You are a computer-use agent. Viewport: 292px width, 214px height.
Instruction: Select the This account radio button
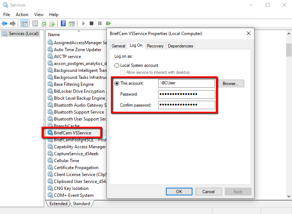(x=117, y=83)
